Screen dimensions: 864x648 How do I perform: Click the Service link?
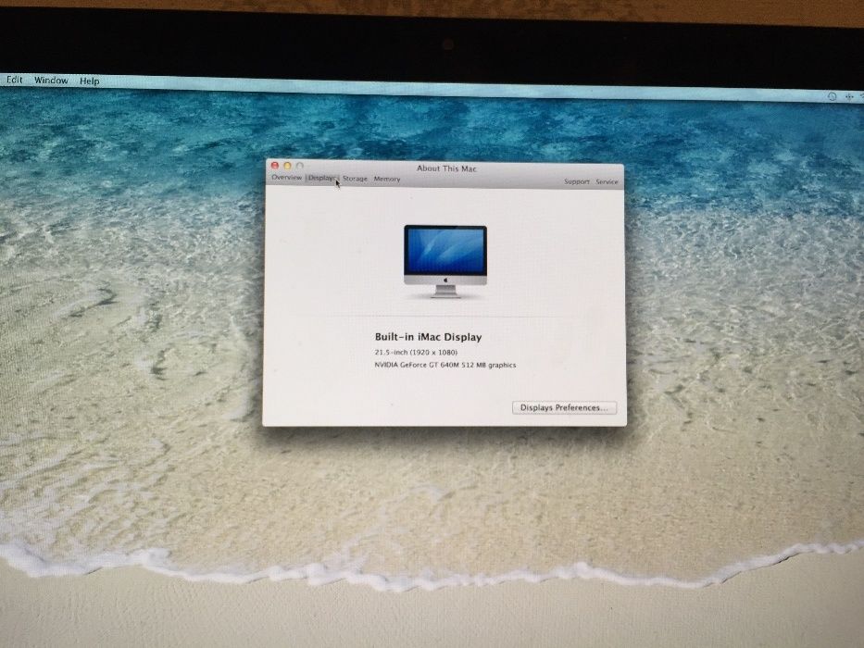[607, 181]
